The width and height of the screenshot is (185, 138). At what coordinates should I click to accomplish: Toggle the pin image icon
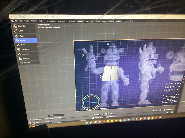pos(115,116)
